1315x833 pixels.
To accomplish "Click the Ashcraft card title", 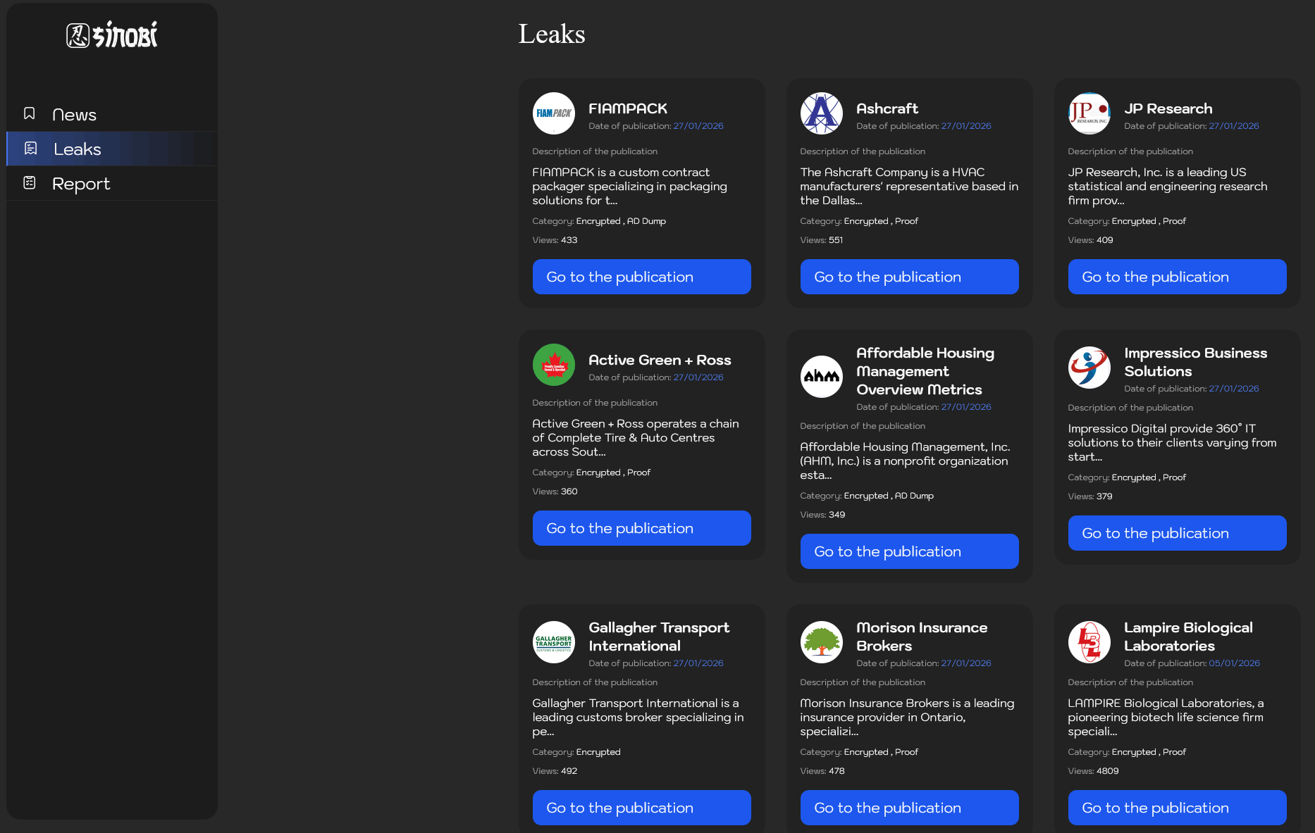I will pos(887,108).
